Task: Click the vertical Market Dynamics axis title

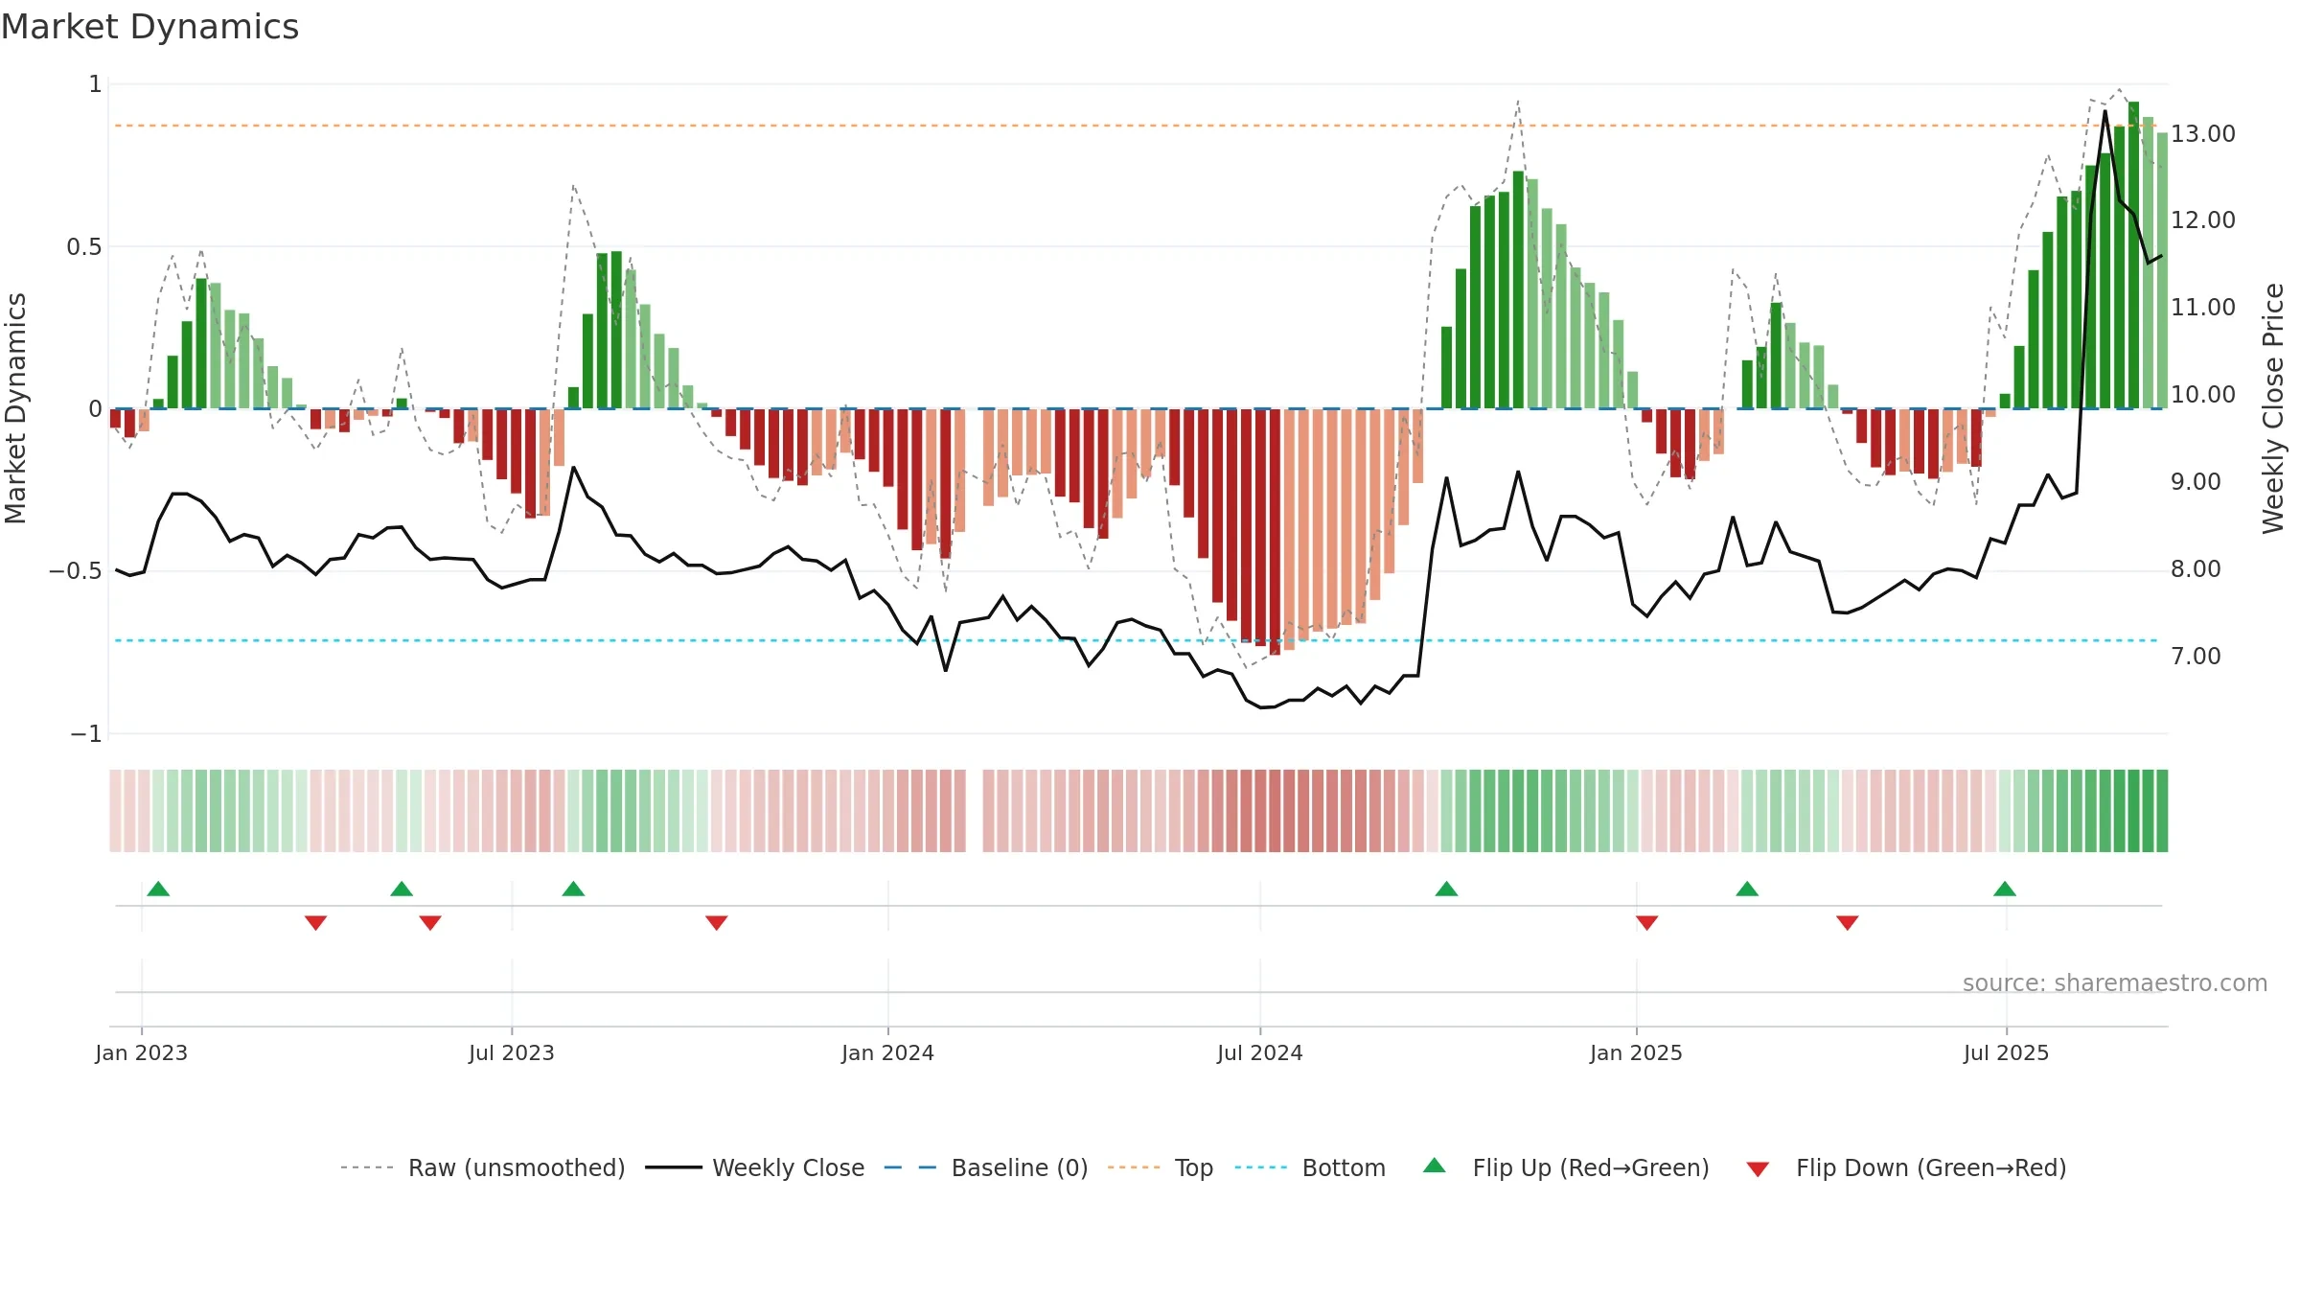Action: [15, 408]
